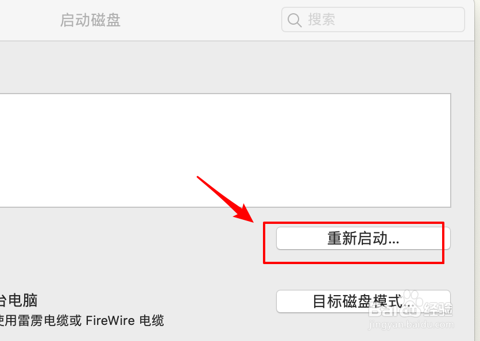Click the 启动磁盘 window title

[90, 20]
